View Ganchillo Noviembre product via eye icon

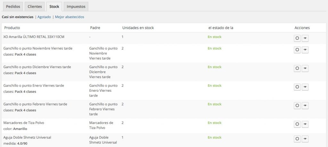point(305,50)
